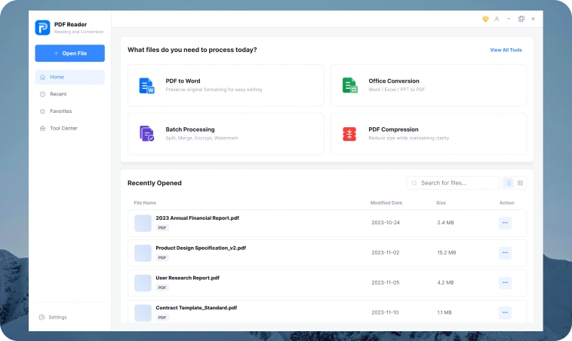Switch to grid view

pos(520,183)
